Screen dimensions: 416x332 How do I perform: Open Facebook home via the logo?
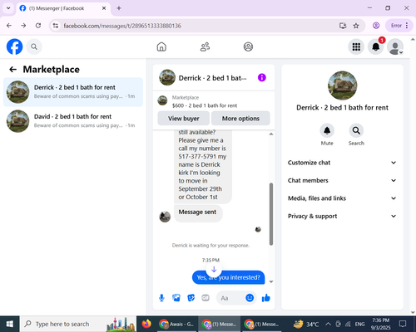point(14,46)
